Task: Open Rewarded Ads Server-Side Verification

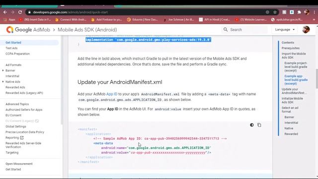Action: click(23, 145)
